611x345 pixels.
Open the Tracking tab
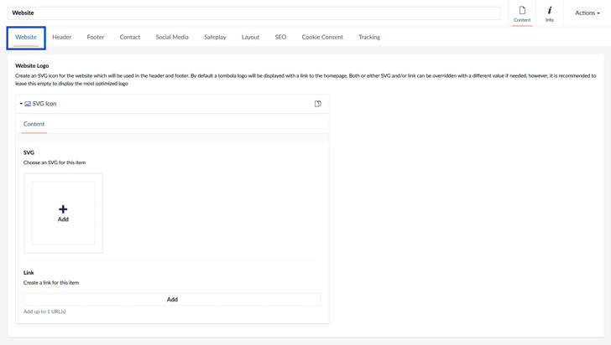pos(369,38)
